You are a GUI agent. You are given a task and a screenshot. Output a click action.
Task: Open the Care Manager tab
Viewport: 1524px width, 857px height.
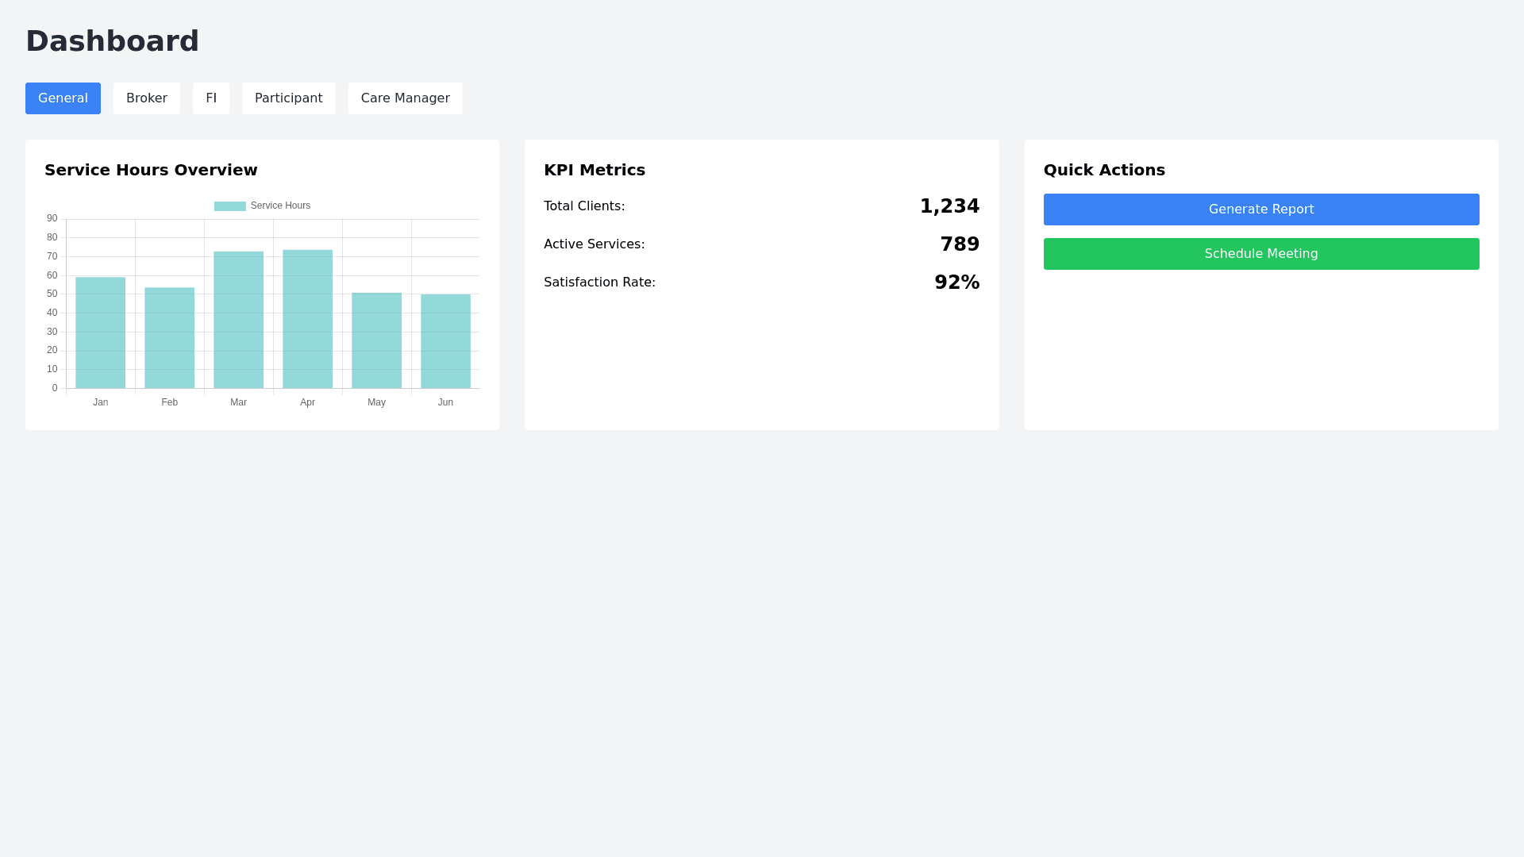(x=405, y=98)
